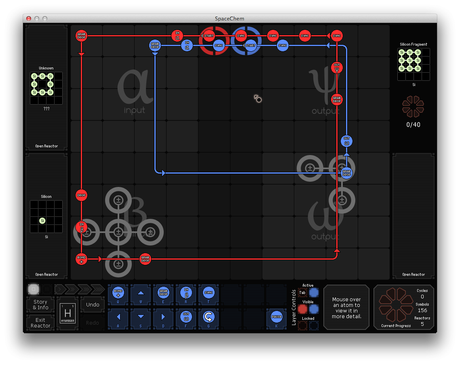Open Reactor in the lower-right panel
The height and width of the screenshot is (365, 460).
click(x=414, y=275)
